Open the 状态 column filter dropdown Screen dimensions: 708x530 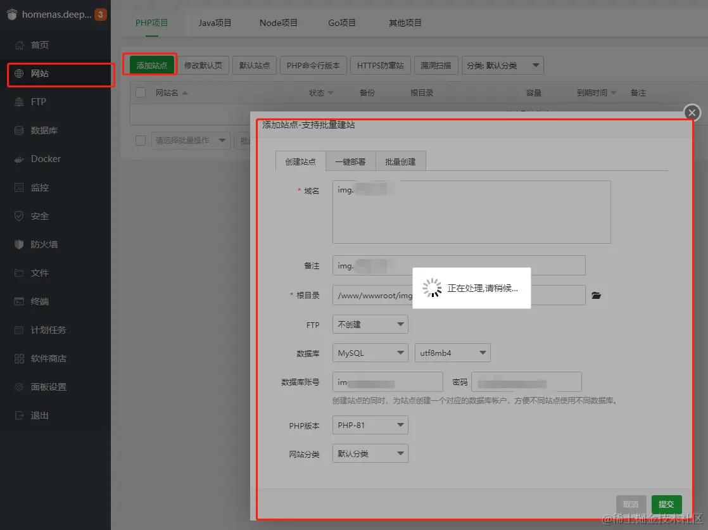[331, 93]
